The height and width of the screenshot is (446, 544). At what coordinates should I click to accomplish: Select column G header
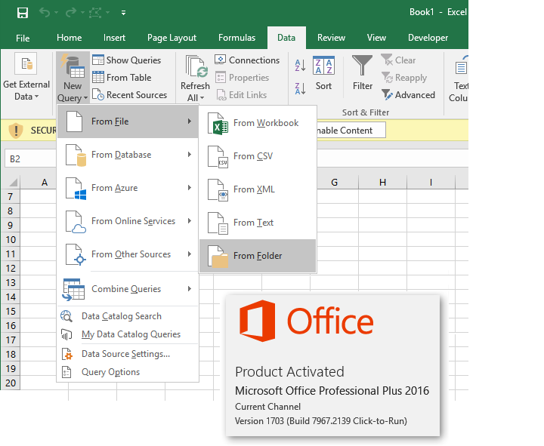(334, 183)
